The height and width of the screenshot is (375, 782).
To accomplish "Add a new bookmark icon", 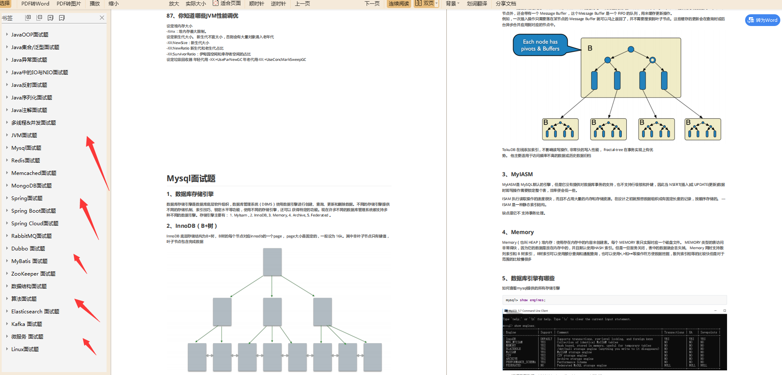I will [51, 18].
